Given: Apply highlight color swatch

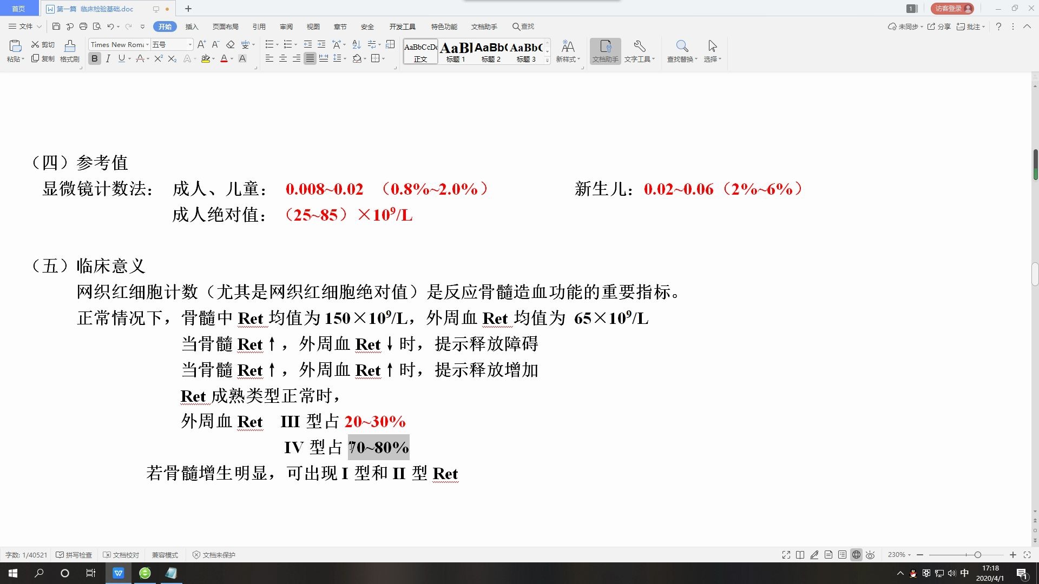Looking at the screenshot, I should coord(205,58).
